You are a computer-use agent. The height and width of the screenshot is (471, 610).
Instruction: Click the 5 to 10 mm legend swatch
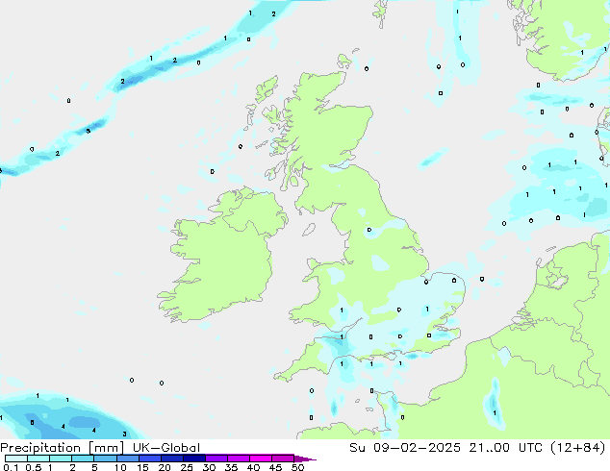click(105, 459)
